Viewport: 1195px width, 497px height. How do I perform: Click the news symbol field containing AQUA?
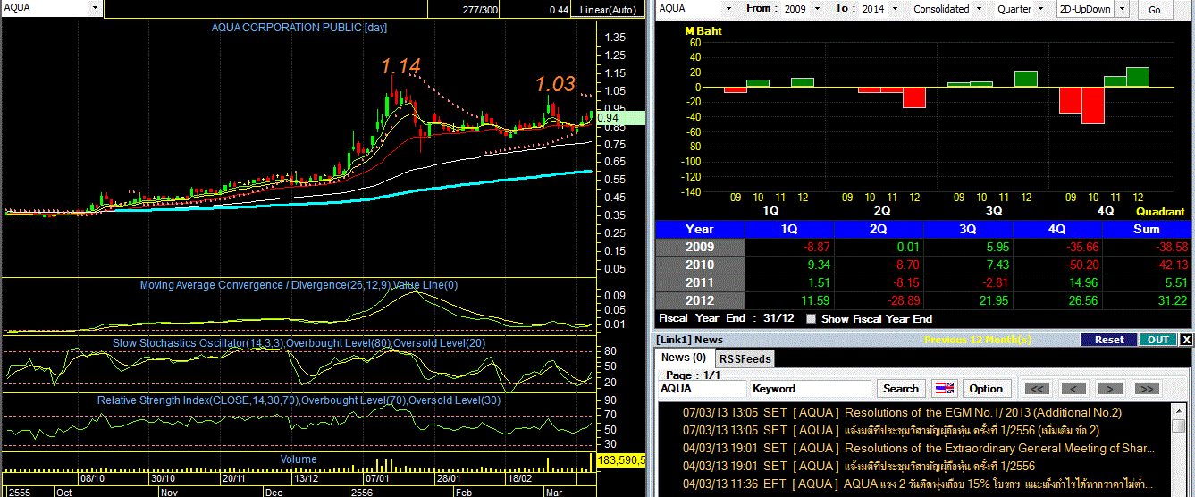tap(702, 389)
